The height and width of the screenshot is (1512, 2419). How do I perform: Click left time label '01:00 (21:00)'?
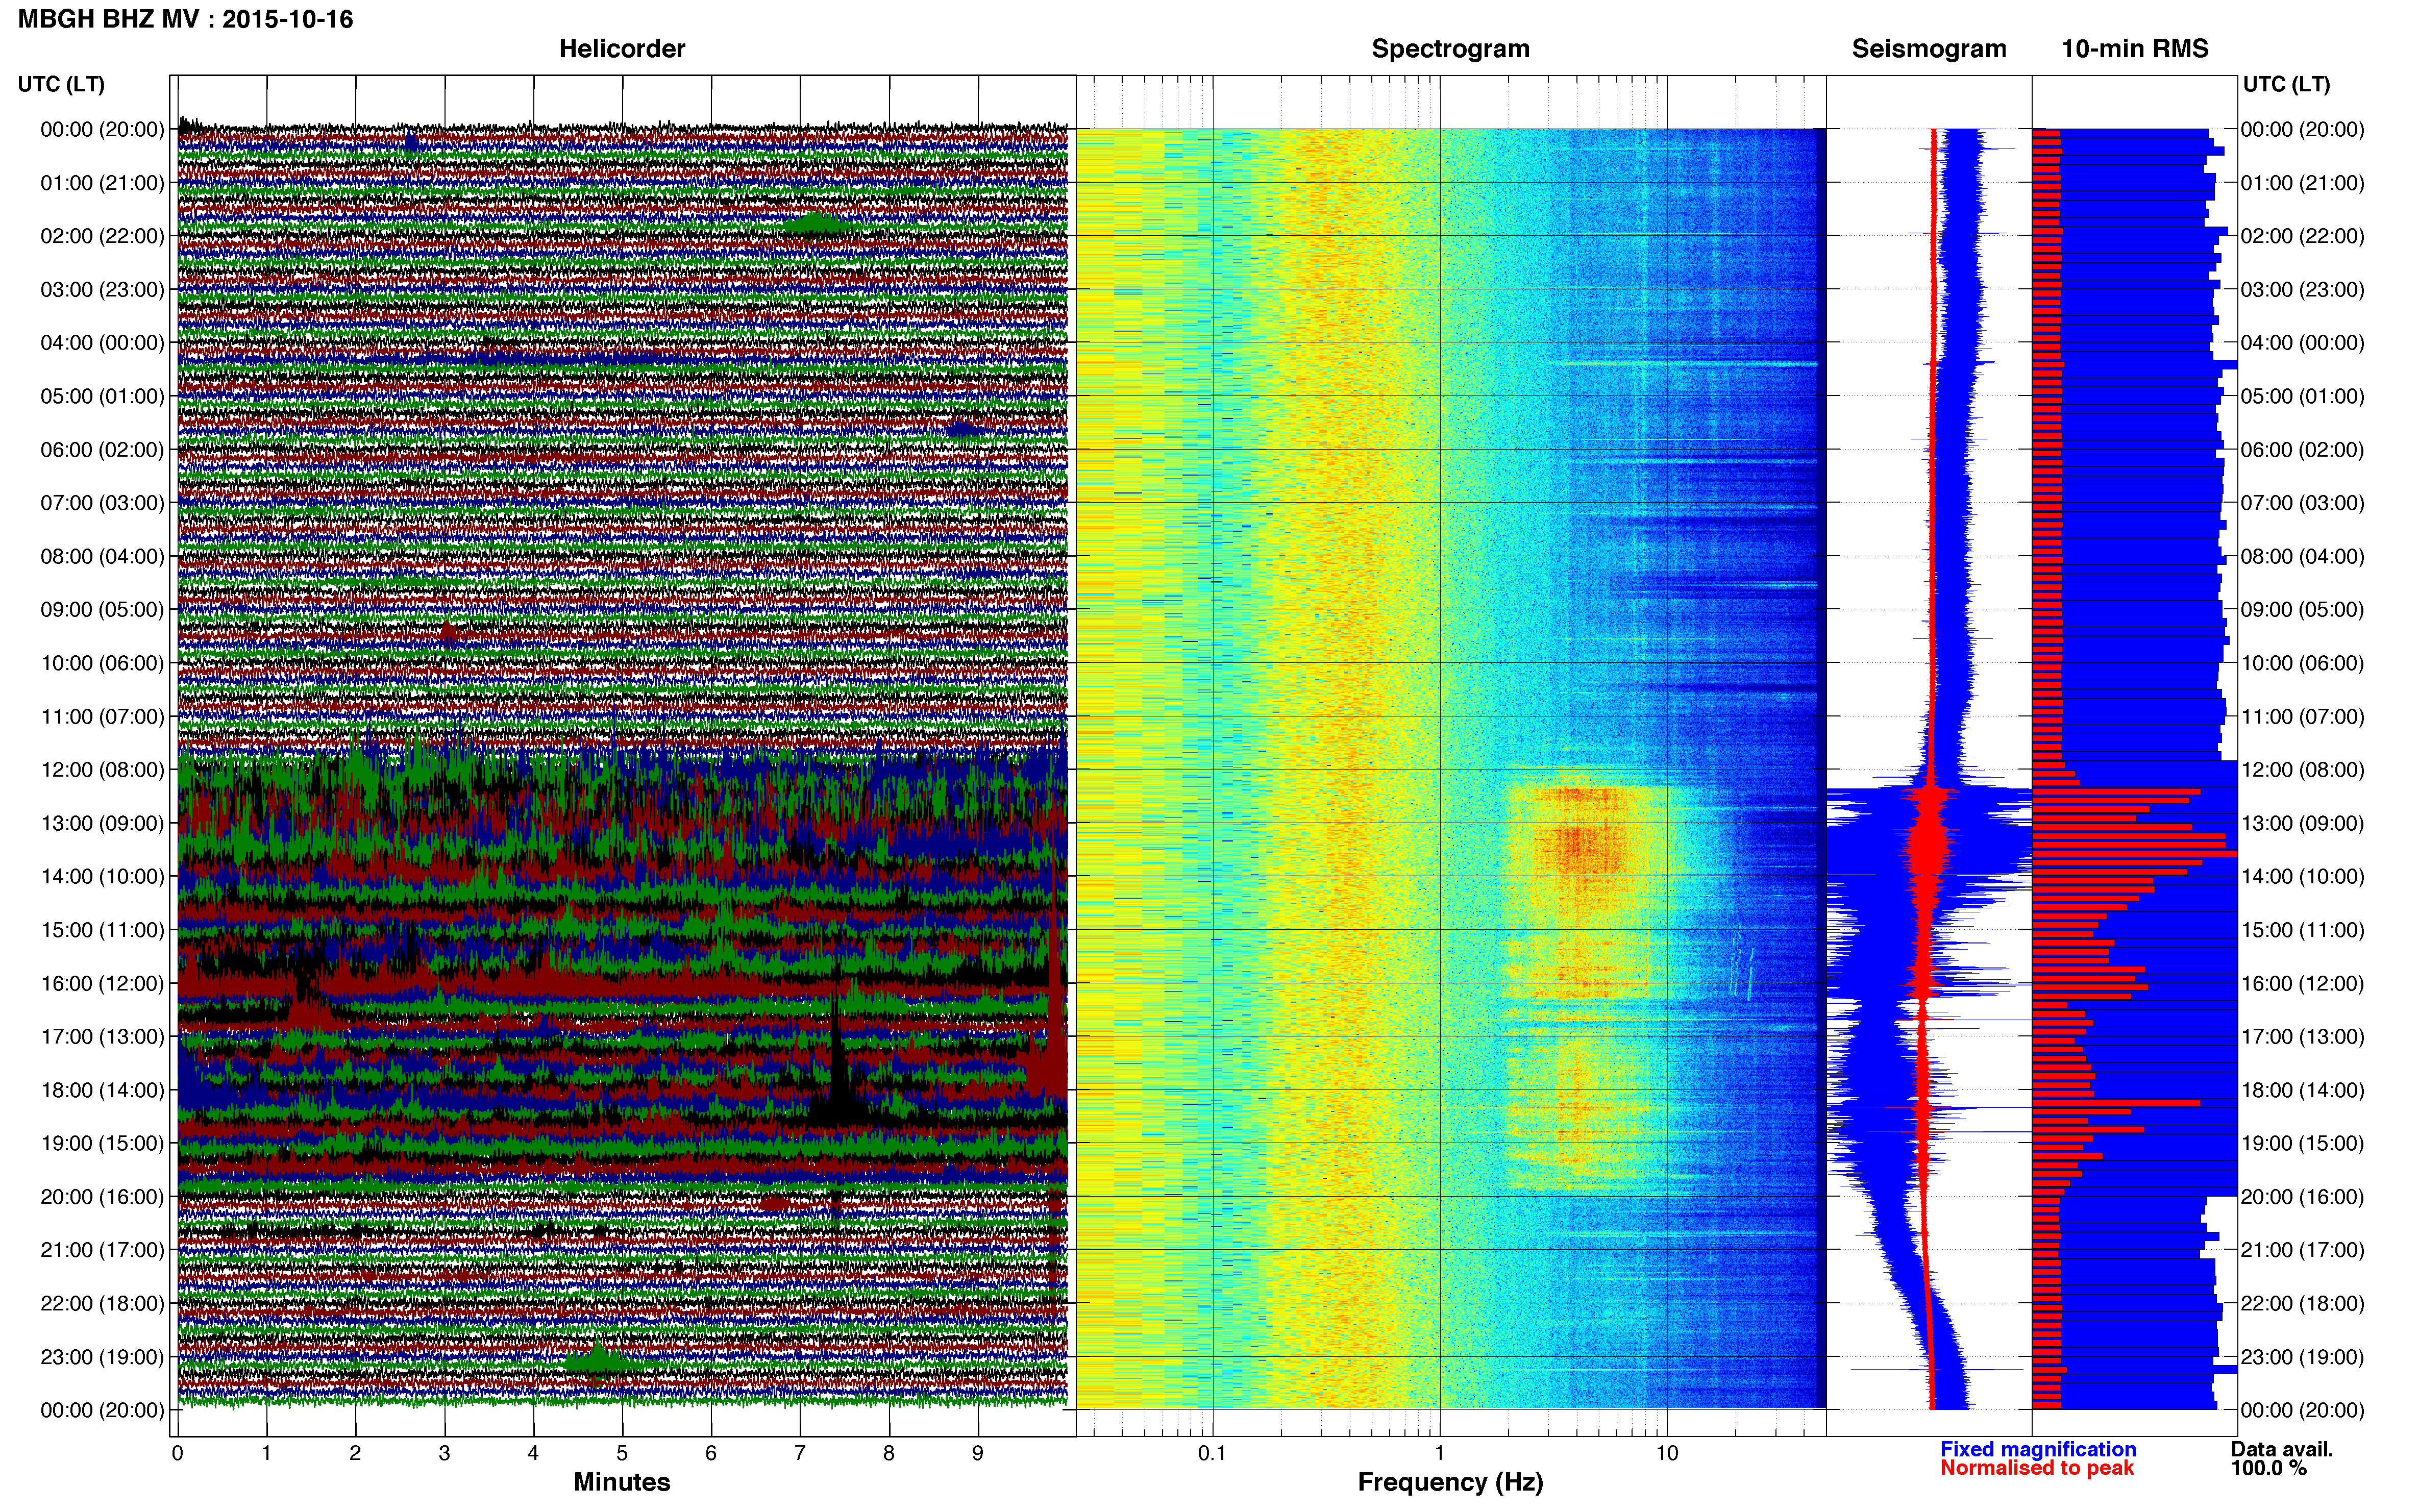coord(102,183)
